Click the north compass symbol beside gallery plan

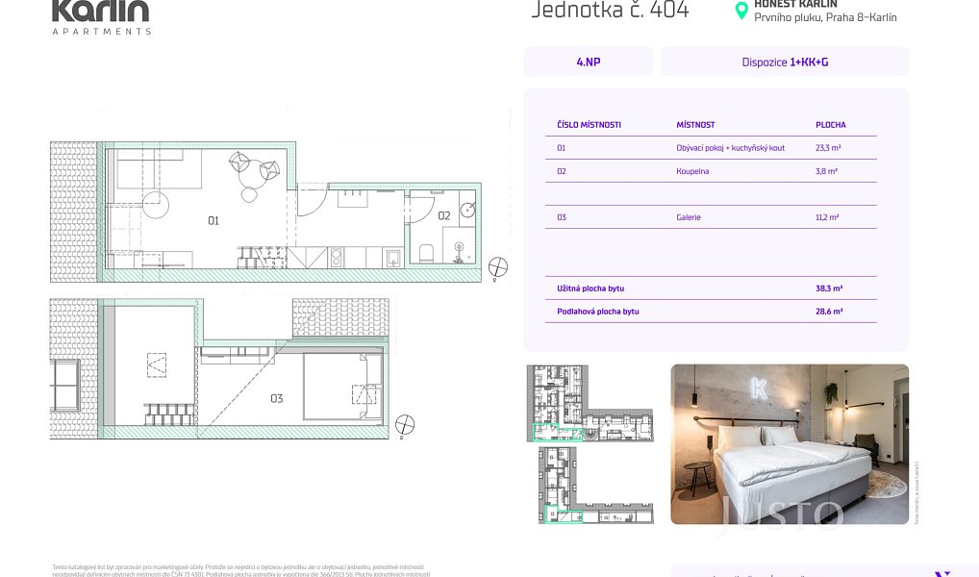(405, 425)
